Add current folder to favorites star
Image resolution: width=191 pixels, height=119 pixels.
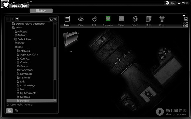click(55, 19)
